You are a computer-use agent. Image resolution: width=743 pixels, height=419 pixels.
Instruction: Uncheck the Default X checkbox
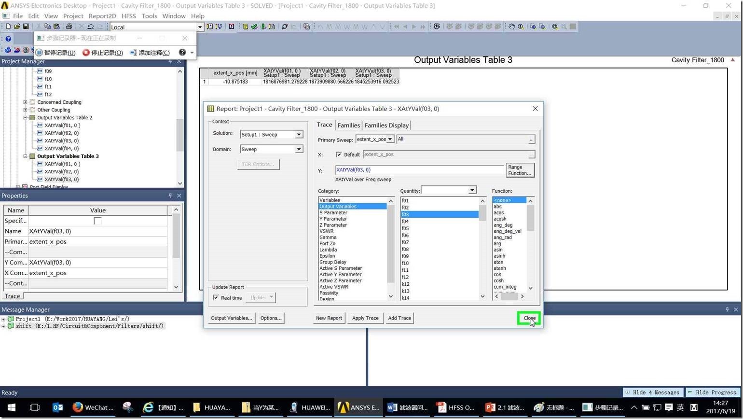click(339, 154)
